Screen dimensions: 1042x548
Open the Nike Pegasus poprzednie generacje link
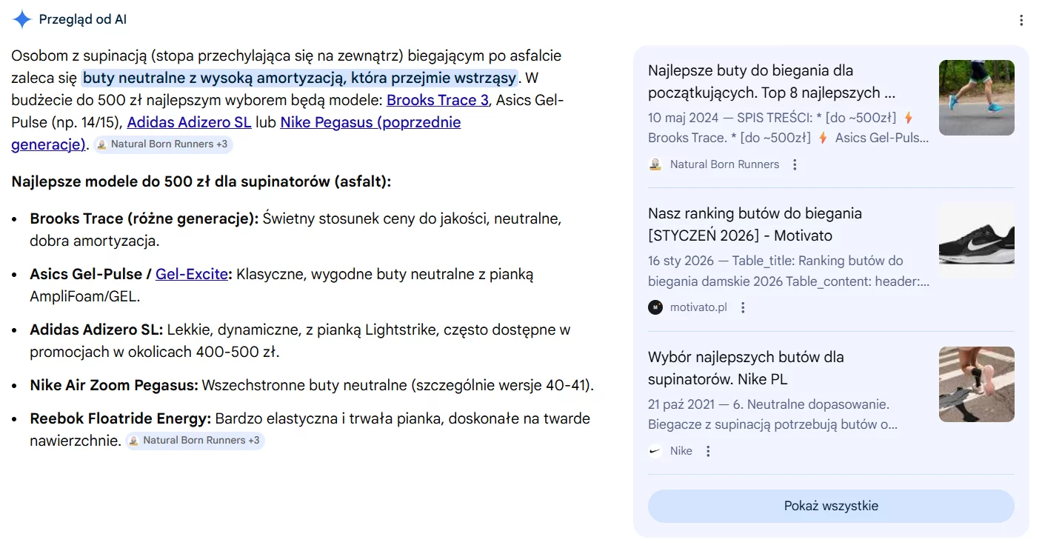[370, 122]
